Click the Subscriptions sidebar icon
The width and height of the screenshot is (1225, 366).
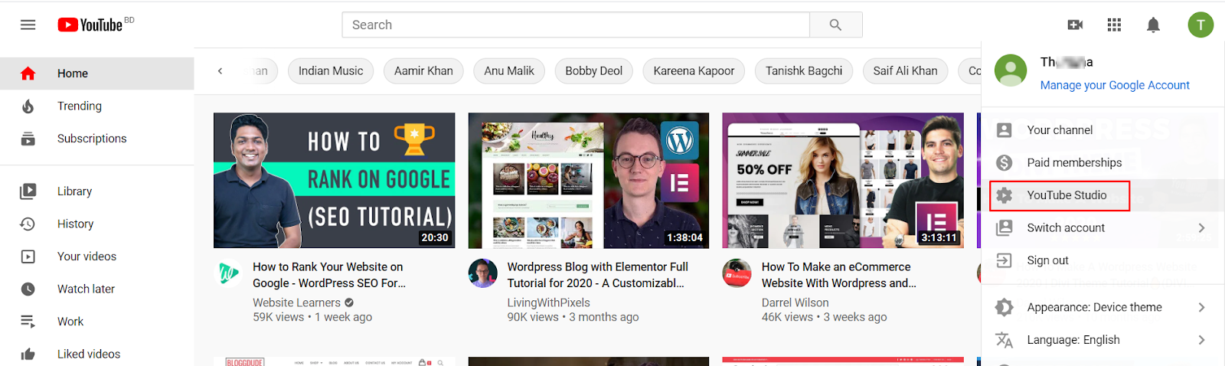[x=28, y=139]
